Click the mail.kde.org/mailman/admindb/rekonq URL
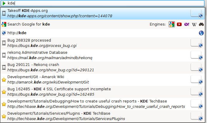This screenshot has width=207, height=123. [50, 58]
